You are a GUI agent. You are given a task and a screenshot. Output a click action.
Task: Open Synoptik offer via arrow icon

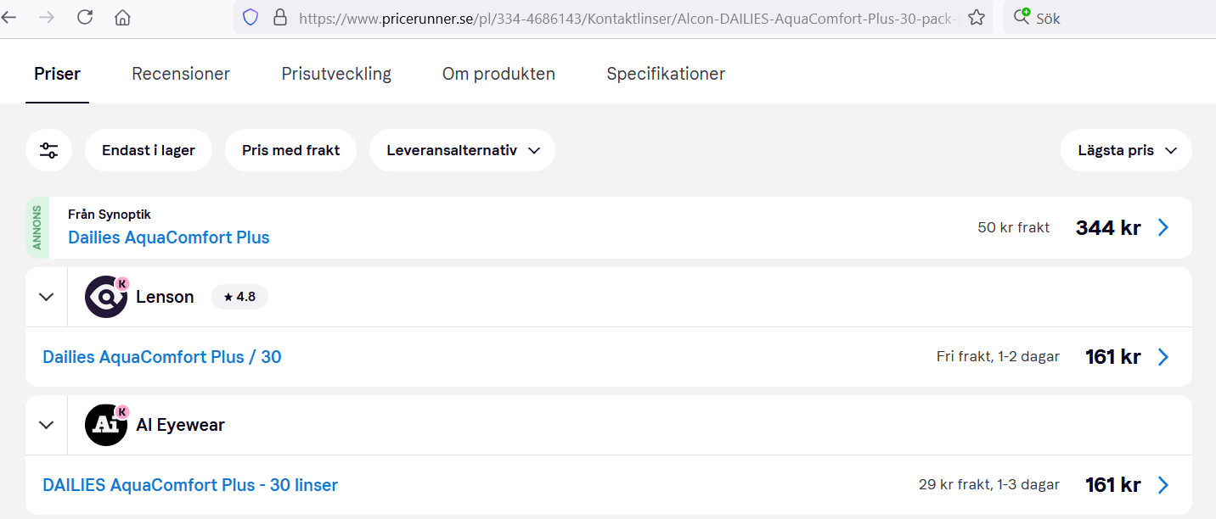(1163, 227)
